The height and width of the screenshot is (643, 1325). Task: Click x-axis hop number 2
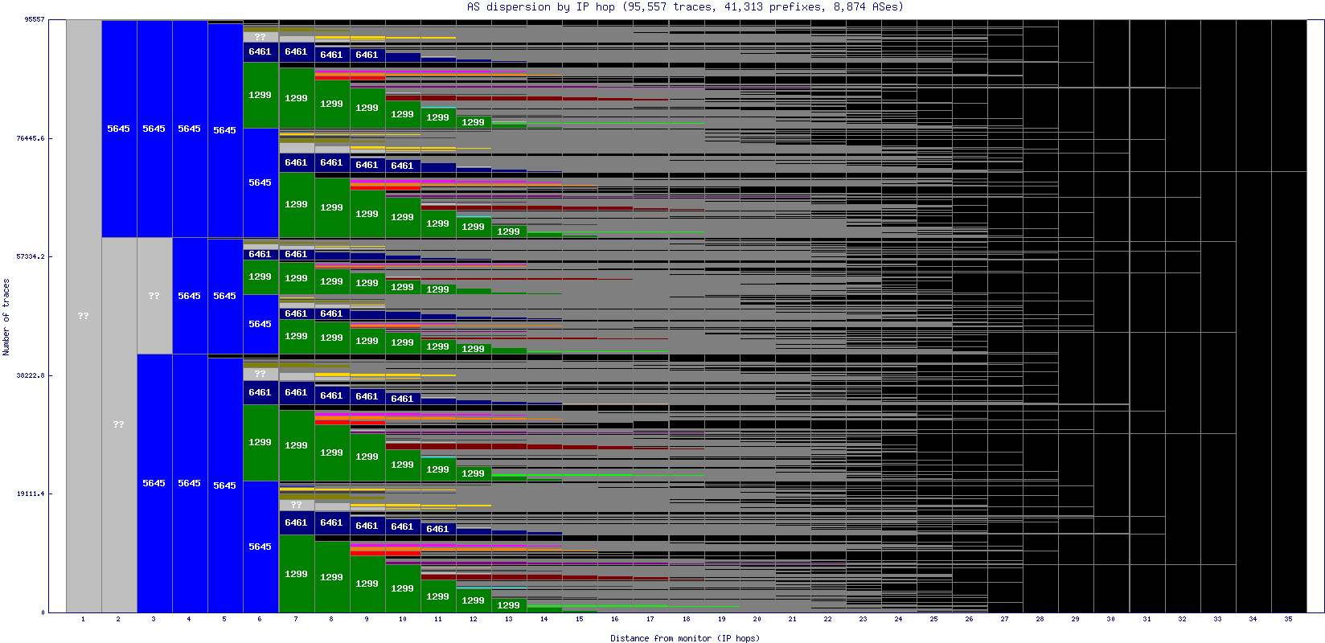118,619
